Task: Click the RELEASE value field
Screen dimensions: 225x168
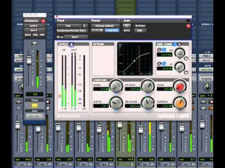Action: tap(133, 106)
